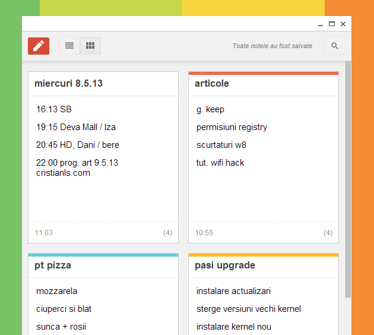
Task: Click the red color bar on the articole note
Action: 264,74
